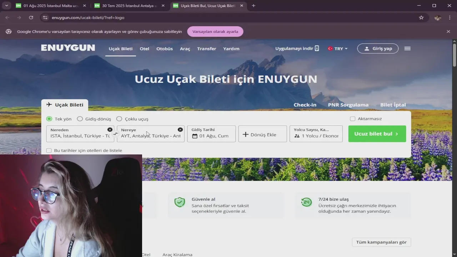Close the active Uçak Bileti Bul tab
457x257 pixels.
point(241,6)
